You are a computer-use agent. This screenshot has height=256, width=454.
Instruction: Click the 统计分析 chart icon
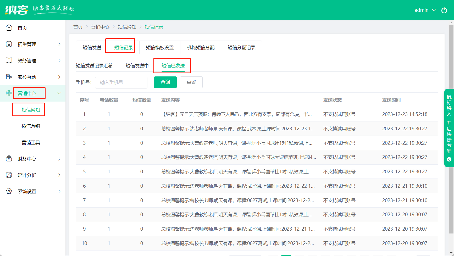click(x=9, y=175)
